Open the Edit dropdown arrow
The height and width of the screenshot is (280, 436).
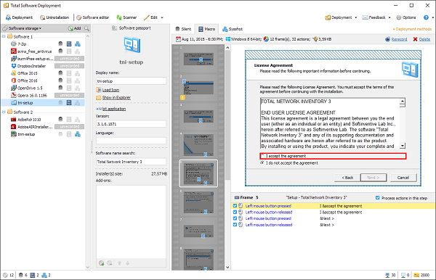pos(162,17)
